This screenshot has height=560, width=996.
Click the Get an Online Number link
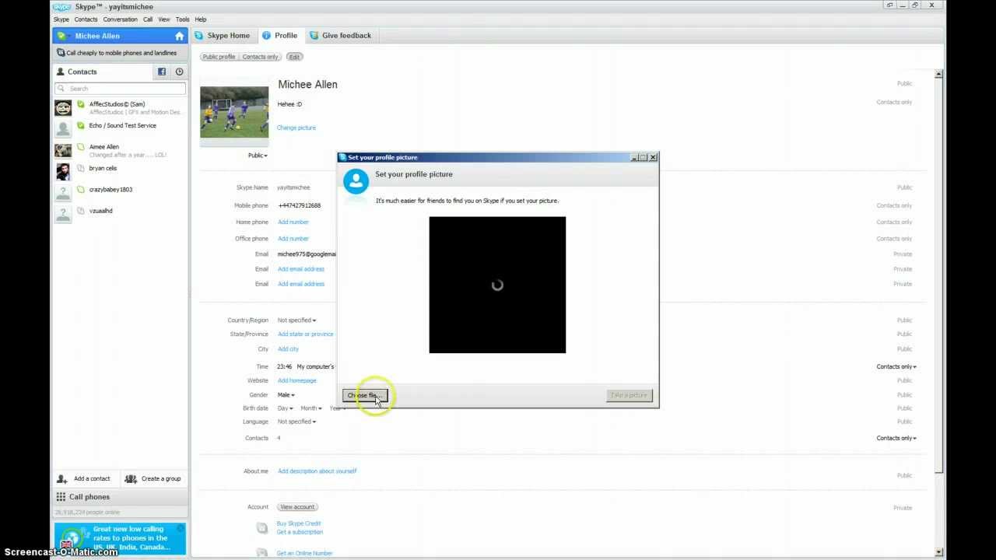(305, 553)
